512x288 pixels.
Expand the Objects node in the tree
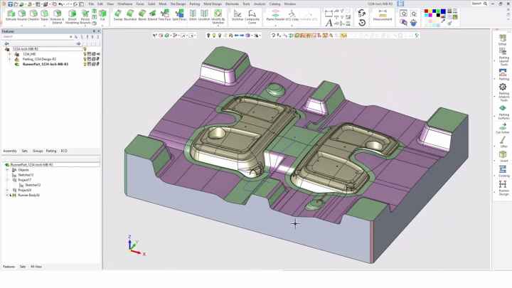click(7, 170)
